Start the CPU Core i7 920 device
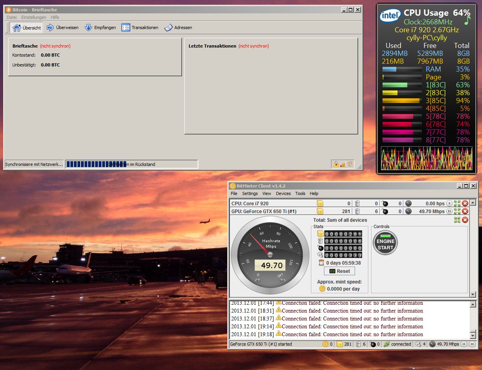 tap(449, 203)
